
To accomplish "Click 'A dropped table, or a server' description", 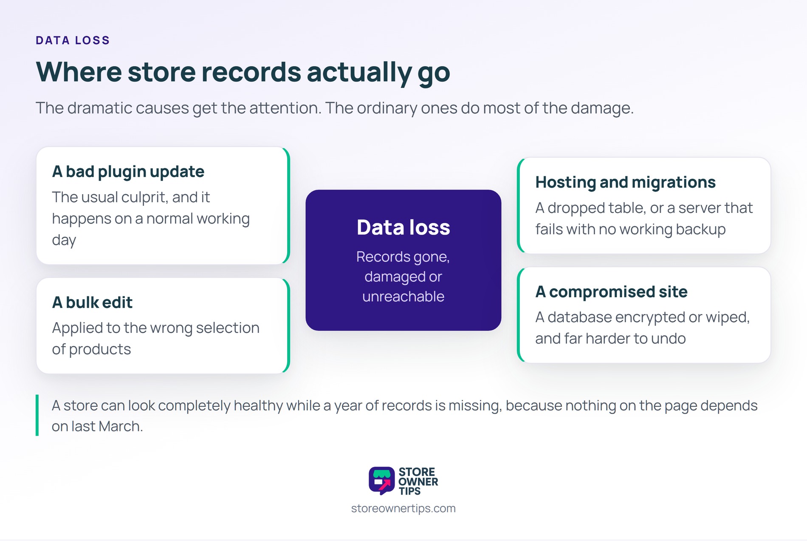I will pyautogui.click(x=644, y=218).
